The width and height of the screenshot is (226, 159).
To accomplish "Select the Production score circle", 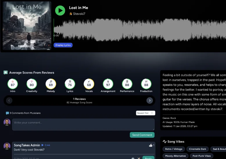I will pyautogui.click(x=146, y=84).
